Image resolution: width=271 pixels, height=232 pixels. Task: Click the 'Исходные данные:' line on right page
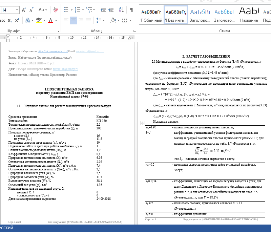[166, 122]
